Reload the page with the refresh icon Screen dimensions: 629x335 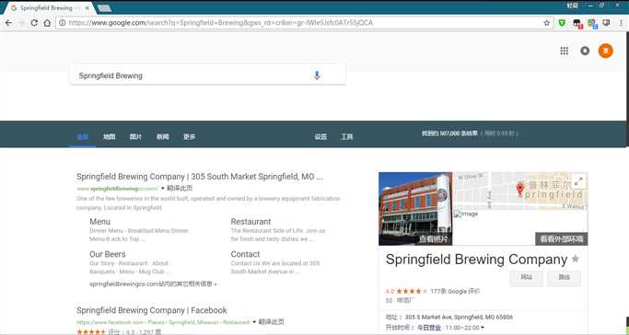click(34, 23)
